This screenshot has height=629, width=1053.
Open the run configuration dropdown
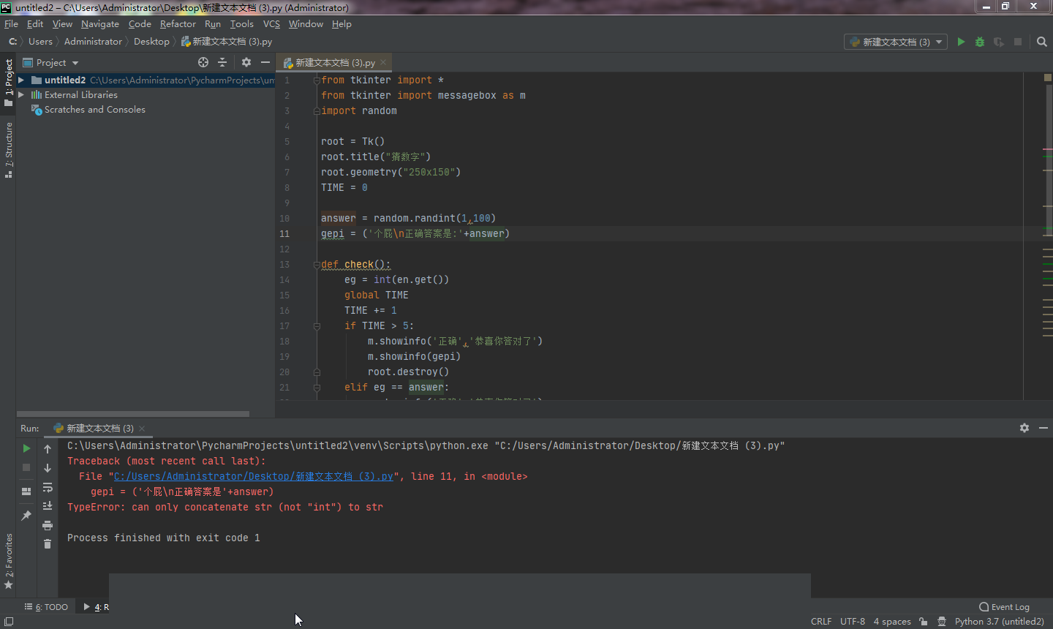click(x=896, y=42)
